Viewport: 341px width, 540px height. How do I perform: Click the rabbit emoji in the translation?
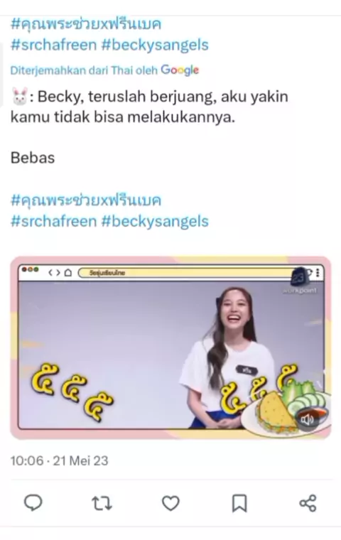point(19,96)
